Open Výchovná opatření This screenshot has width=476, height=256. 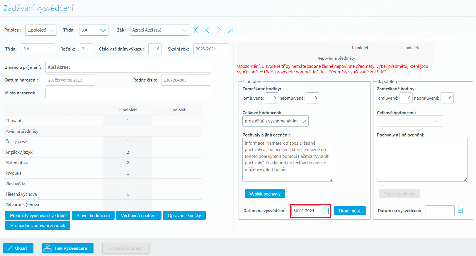(x=139, y=215)
